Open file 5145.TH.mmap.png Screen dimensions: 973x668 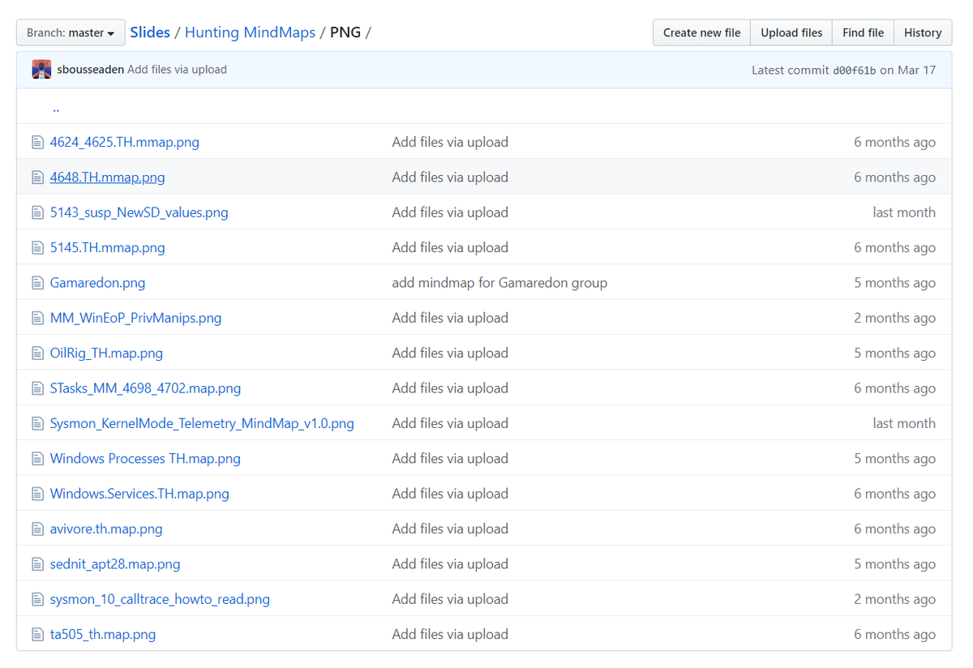tap(107, 247)
